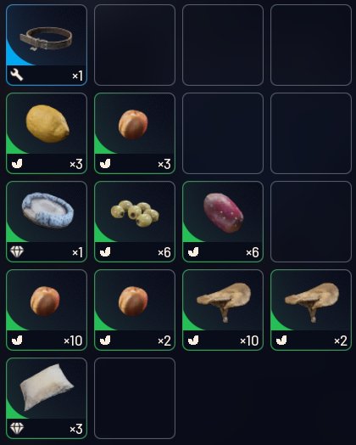The height and width of the screenshot is (445, 356).
Task: Click the plant icon under the lemon
Action: 17,163
